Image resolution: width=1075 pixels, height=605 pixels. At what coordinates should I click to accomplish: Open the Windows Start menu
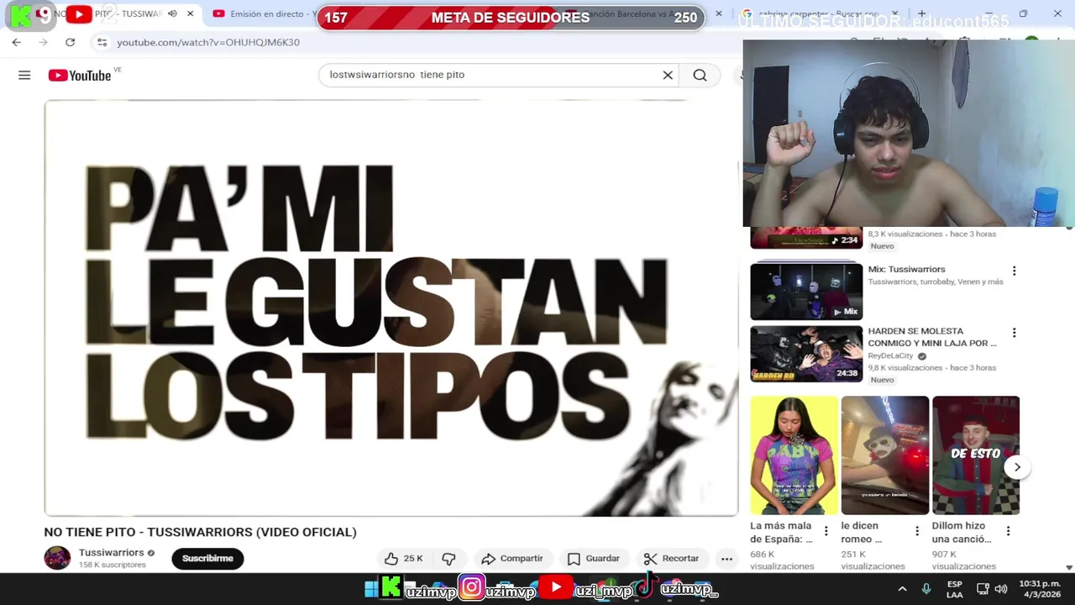[370, 588]
